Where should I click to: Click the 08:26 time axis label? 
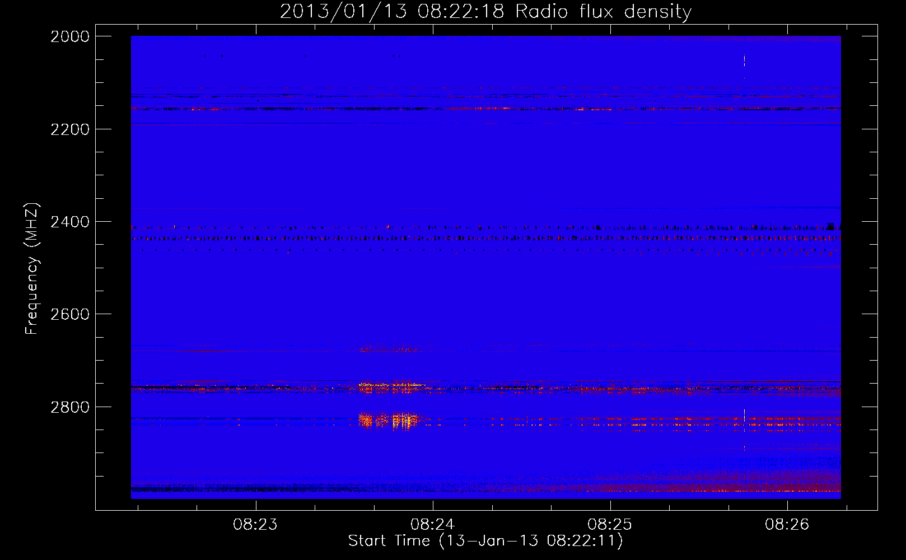click(x=787, y=524)
